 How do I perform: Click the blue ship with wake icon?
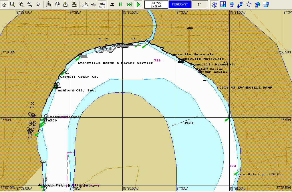coord(249,5)
